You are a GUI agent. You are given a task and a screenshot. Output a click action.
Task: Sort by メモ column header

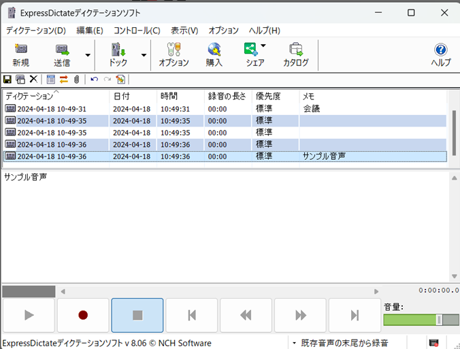pos(373,96)
